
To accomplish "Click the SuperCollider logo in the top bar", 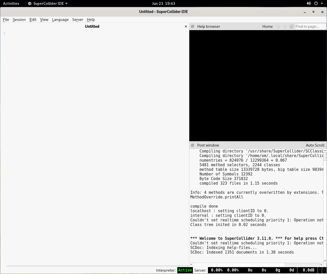I will click(30, 3).
